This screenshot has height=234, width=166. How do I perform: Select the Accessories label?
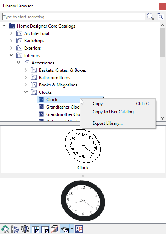pyautogui.click(x=43, y=63)
